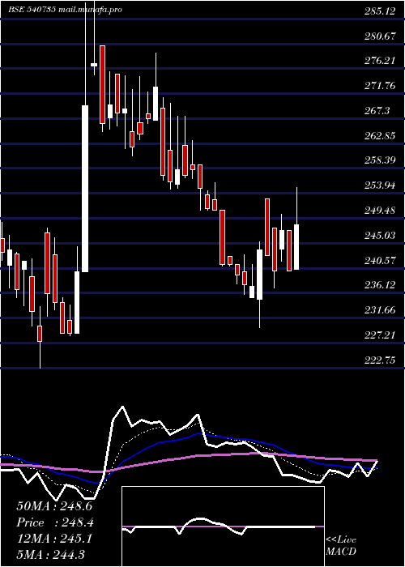
Task: Click the 12MA : 245.1 legend value
Action: tap(54, 539)
